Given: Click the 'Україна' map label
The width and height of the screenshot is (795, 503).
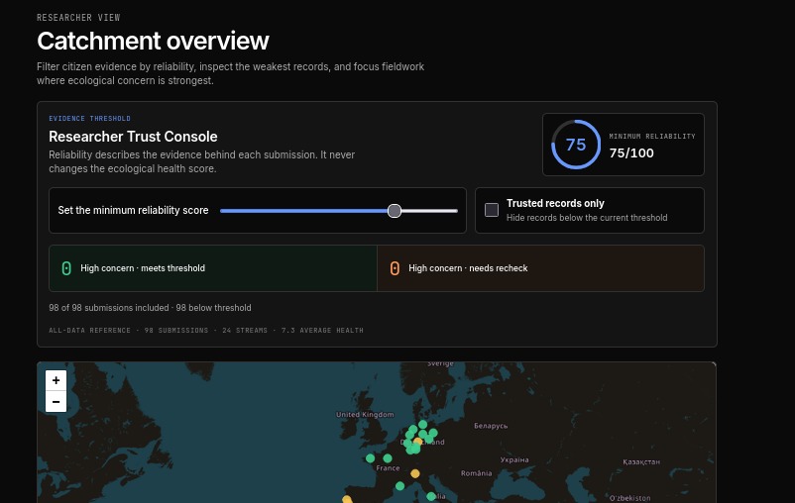Looking at the screenshot, I should (514, 460).
